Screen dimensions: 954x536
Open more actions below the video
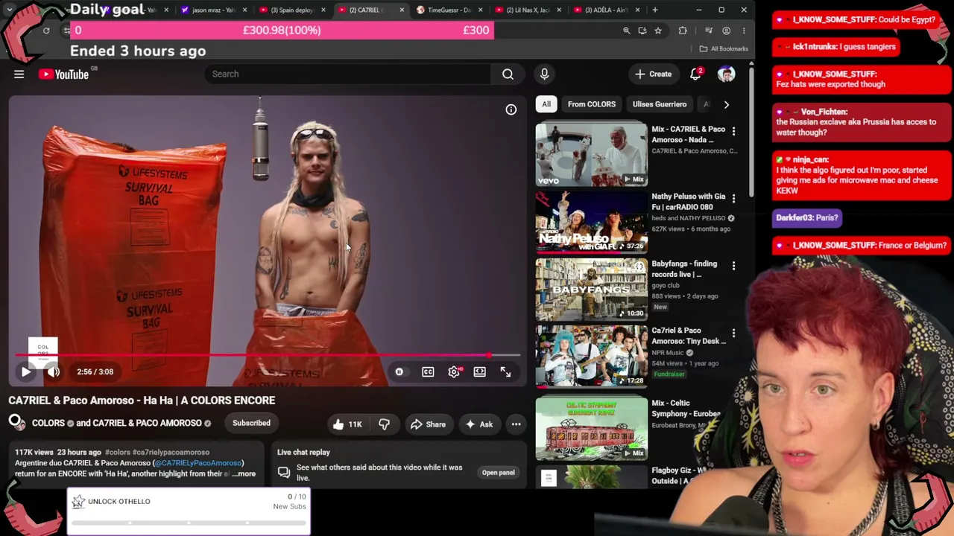coord(516,424)
